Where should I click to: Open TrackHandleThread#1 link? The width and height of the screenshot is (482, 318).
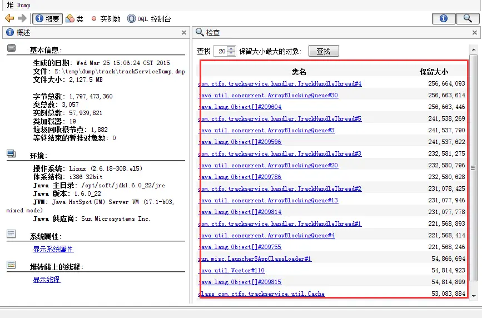click(x=280, y=224)
